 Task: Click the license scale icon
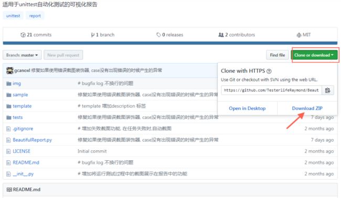coord(299,35)
